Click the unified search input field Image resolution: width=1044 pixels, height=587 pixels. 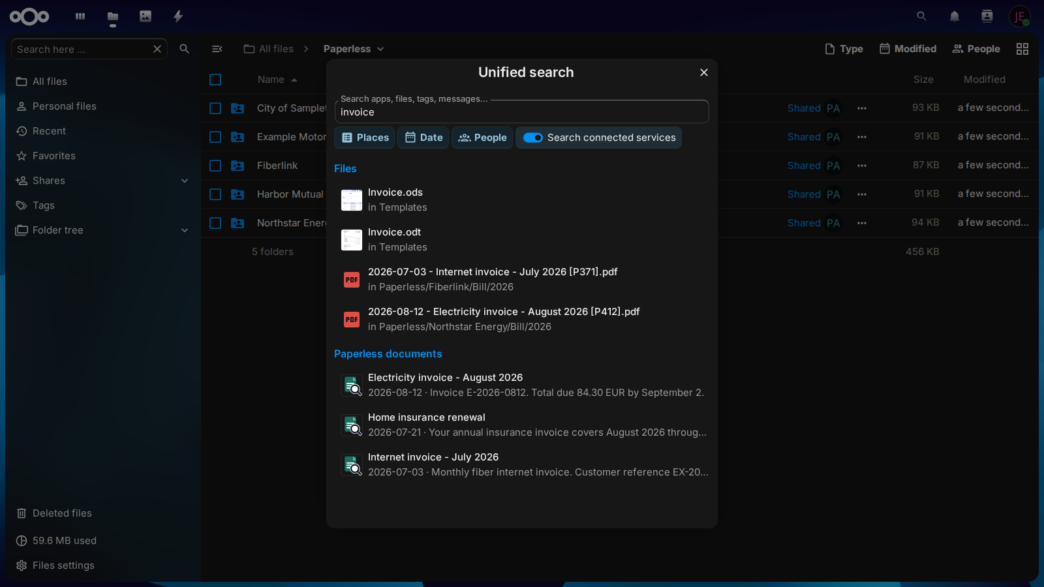pyautogui.click(x=522, y=112)
